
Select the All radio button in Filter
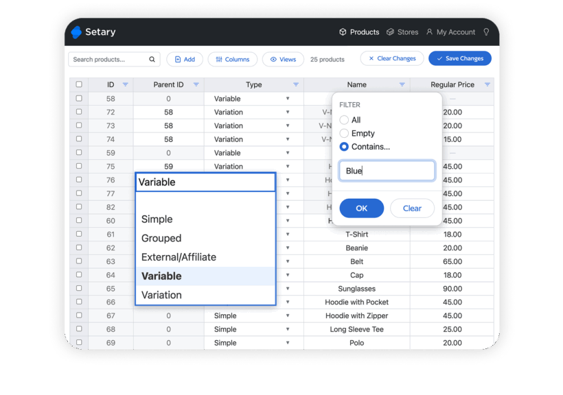pos(345,119)
